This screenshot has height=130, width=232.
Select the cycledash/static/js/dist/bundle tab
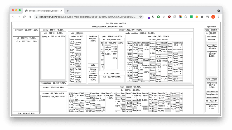(44, 11)
